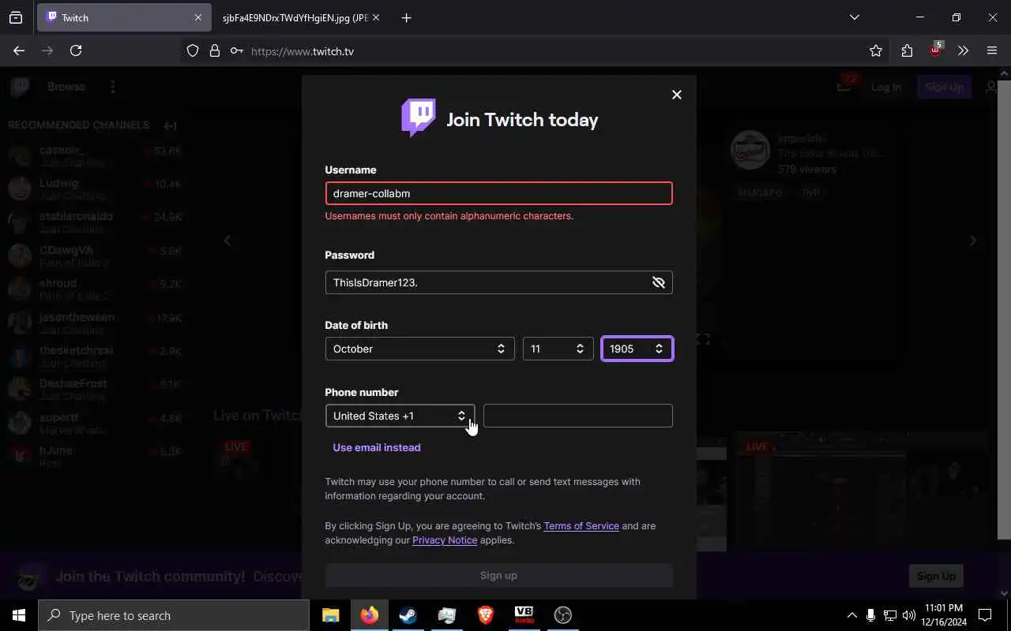Open the birth day dropdown showing 11
This screenshot has height=631, width=1011.
558,349
